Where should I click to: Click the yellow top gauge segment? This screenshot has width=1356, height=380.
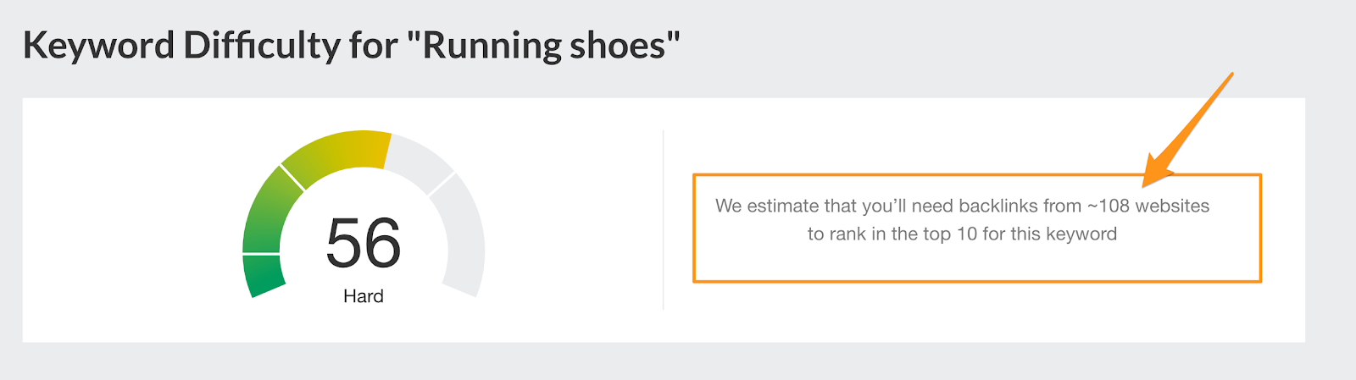click(x=337, y=152)
